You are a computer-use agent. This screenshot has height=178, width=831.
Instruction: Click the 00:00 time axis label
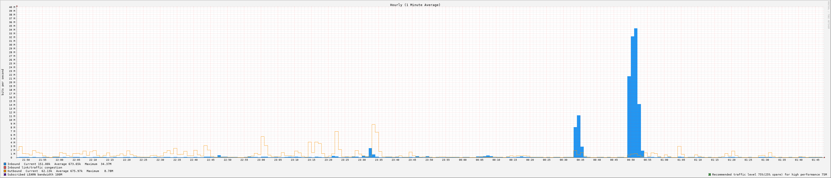[x=463, y=160]
